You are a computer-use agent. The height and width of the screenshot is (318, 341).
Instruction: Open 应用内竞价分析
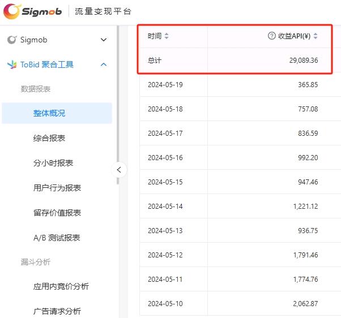61,286
